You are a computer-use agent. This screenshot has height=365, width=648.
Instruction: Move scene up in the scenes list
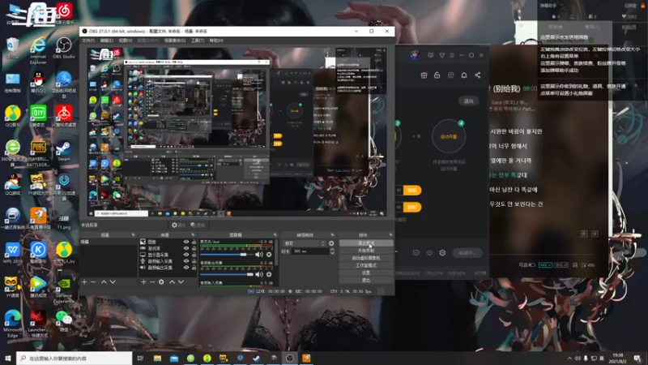point(104,281)
